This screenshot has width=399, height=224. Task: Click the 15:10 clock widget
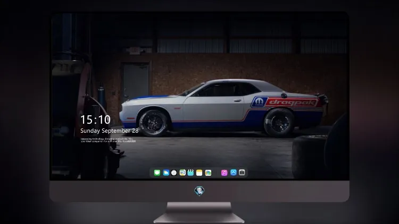coord(95,119)
